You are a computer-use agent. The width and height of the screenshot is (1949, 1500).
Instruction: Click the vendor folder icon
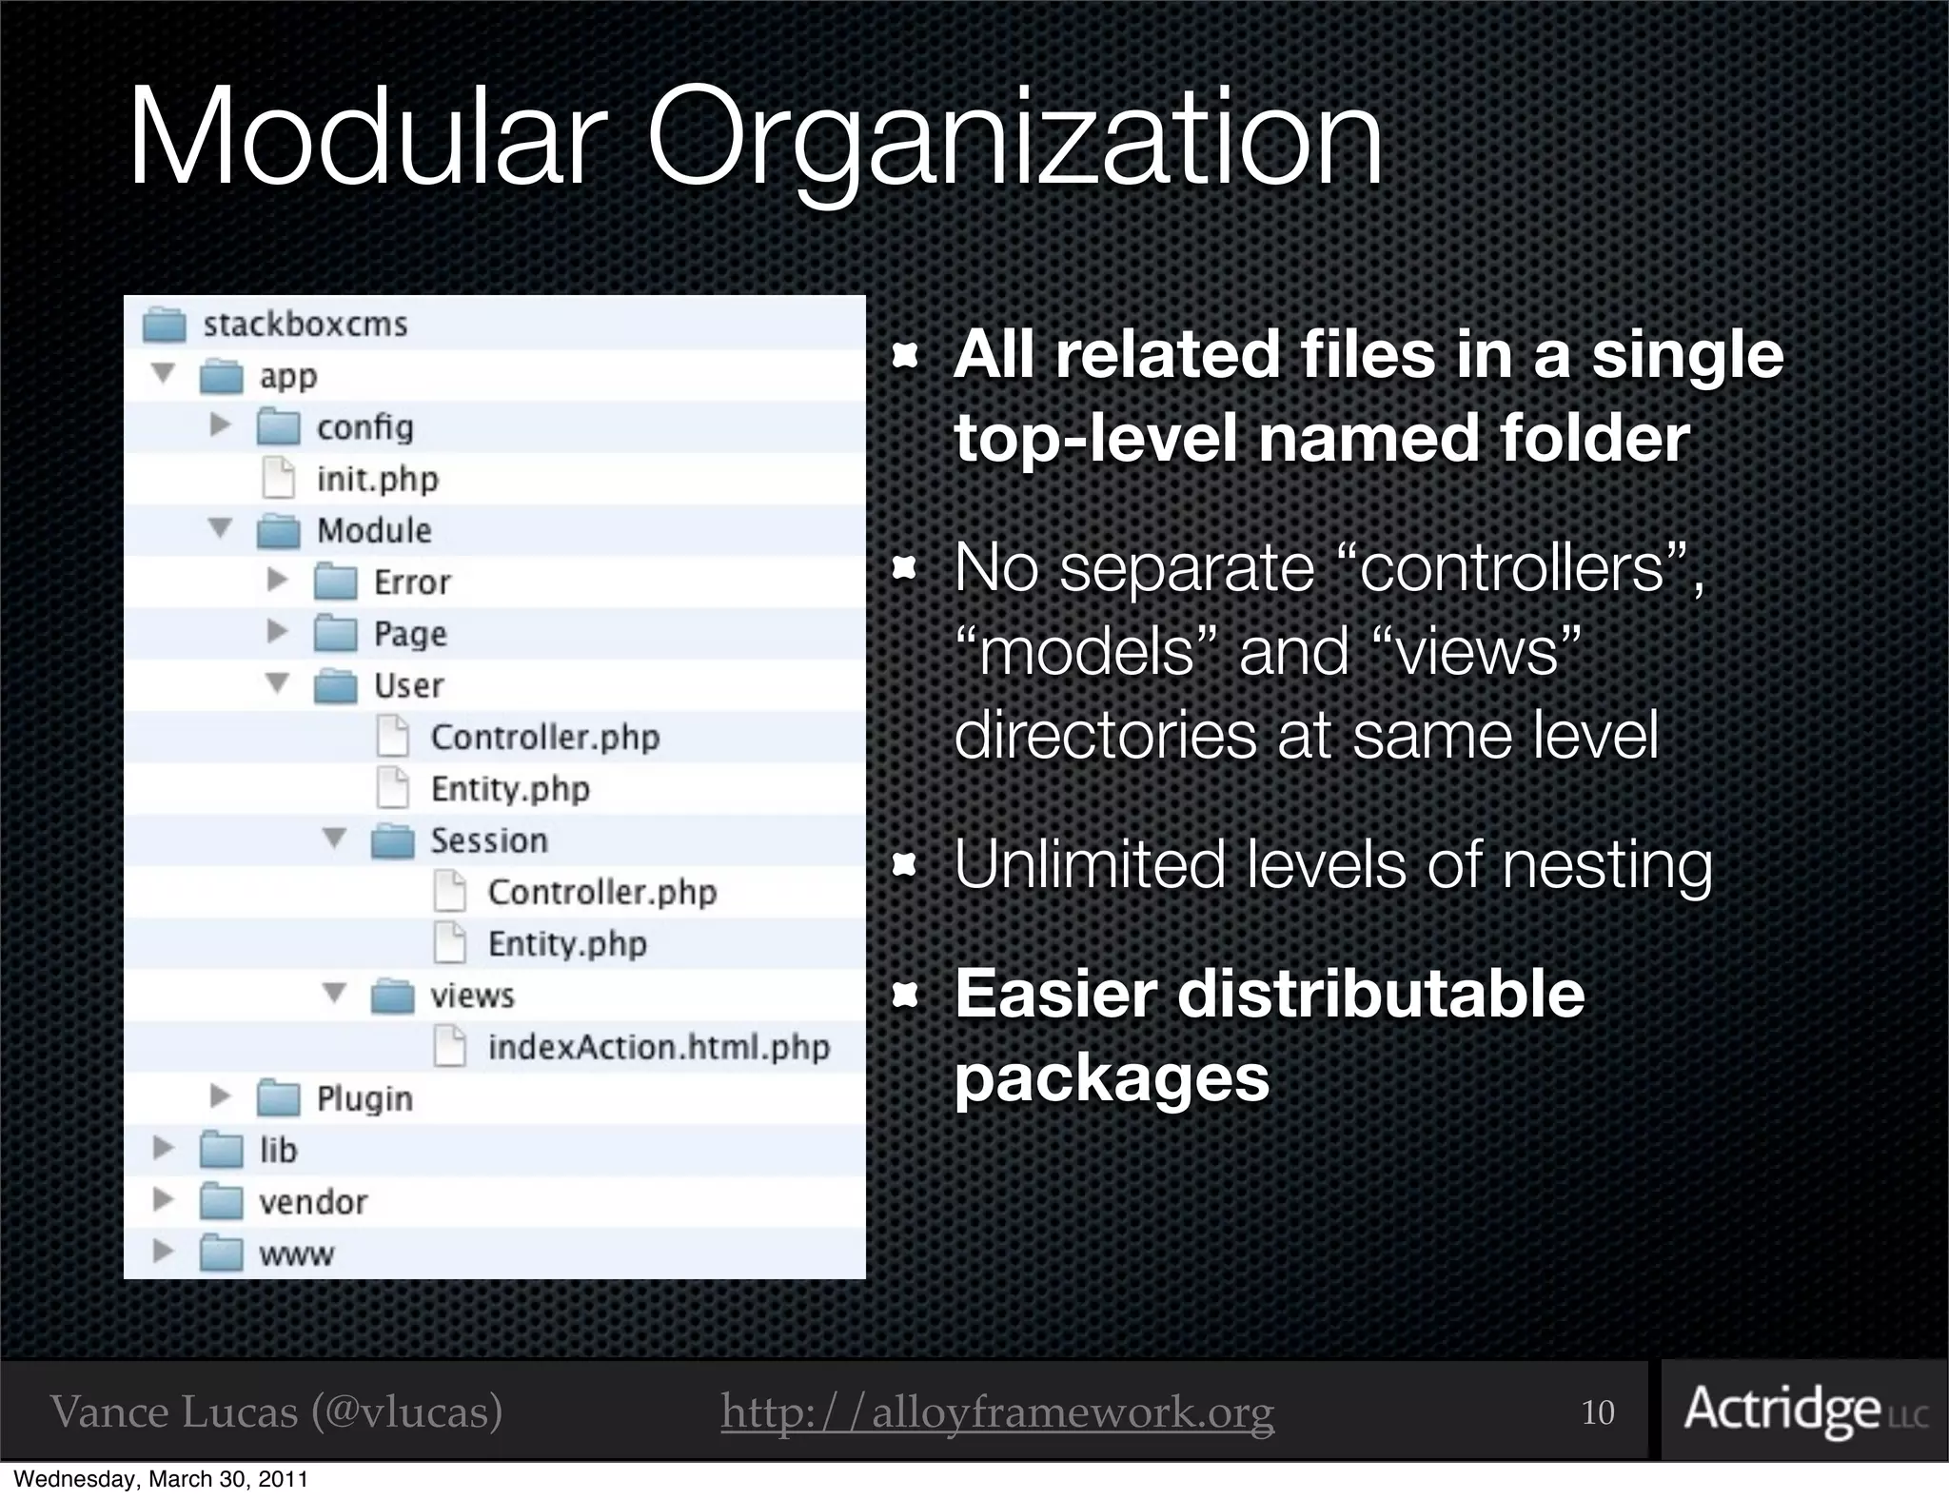point(221,1201)
